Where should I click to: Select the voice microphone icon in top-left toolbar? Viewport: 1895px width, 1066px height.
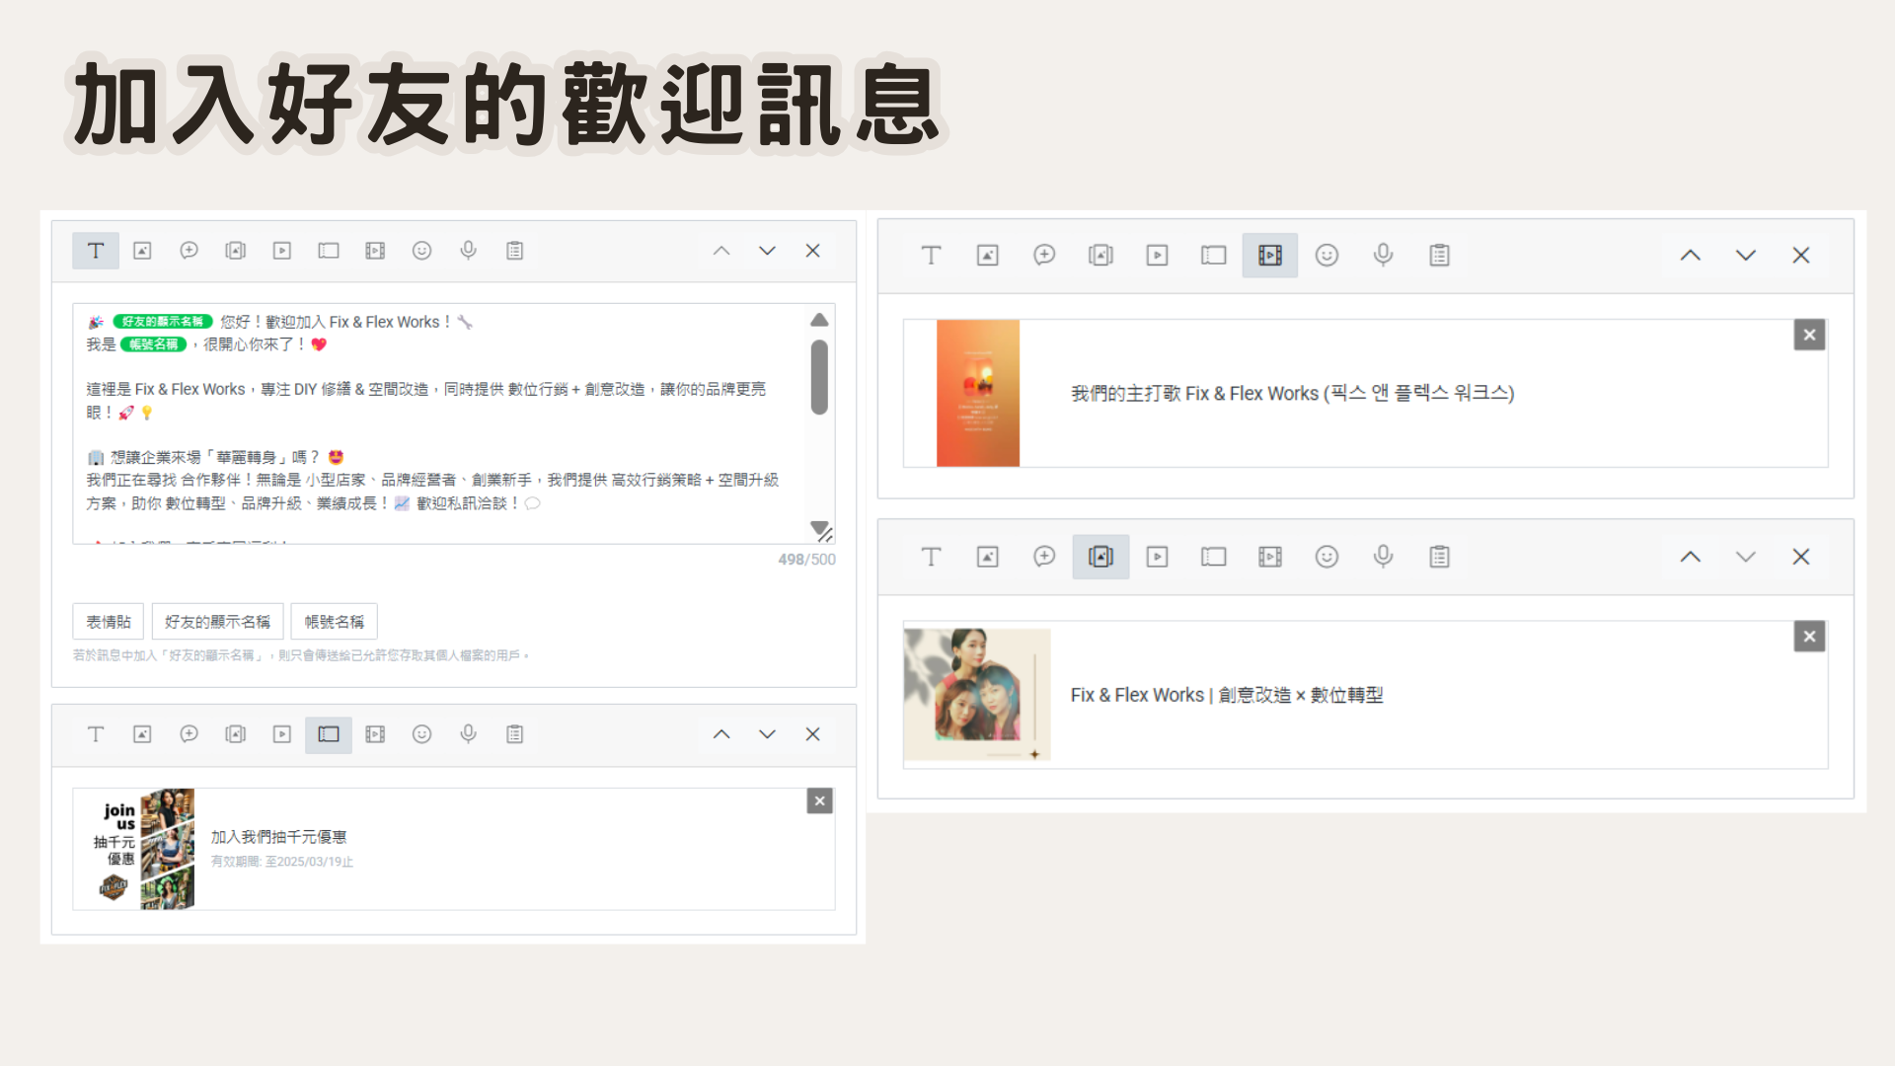pos(468,251)
